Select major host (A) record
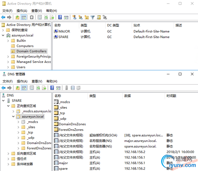 tap(114, 163)
